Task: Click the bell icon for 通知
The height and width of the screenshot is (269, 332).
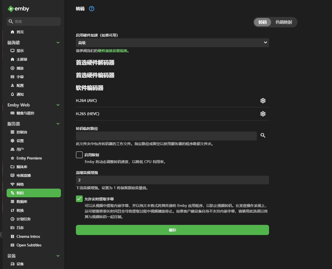Action: pos(12,94)
